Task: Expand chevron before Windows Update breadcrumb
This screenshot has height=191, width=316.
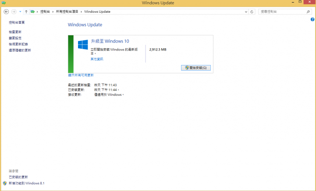Action: point(82,12)
